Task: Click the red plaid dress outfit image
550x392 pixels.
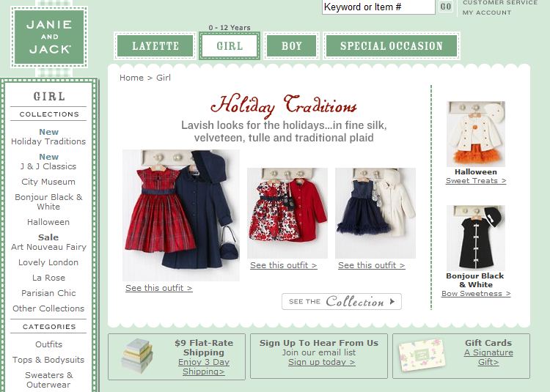Action: 181,215
